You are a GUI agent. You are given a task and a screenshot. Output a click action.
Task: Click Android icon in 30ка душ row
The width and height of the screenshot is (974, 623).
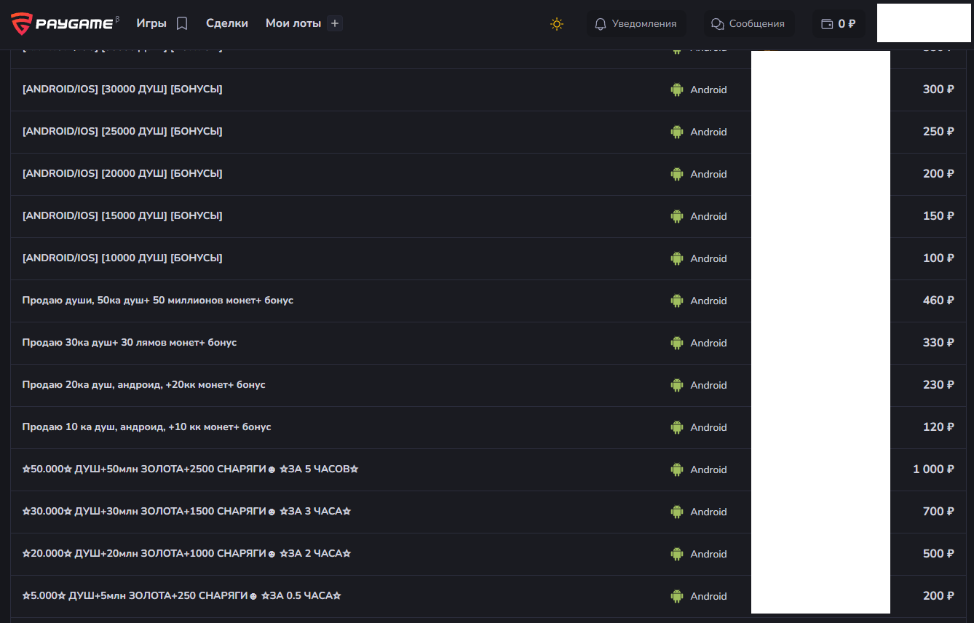coord(677,343)
